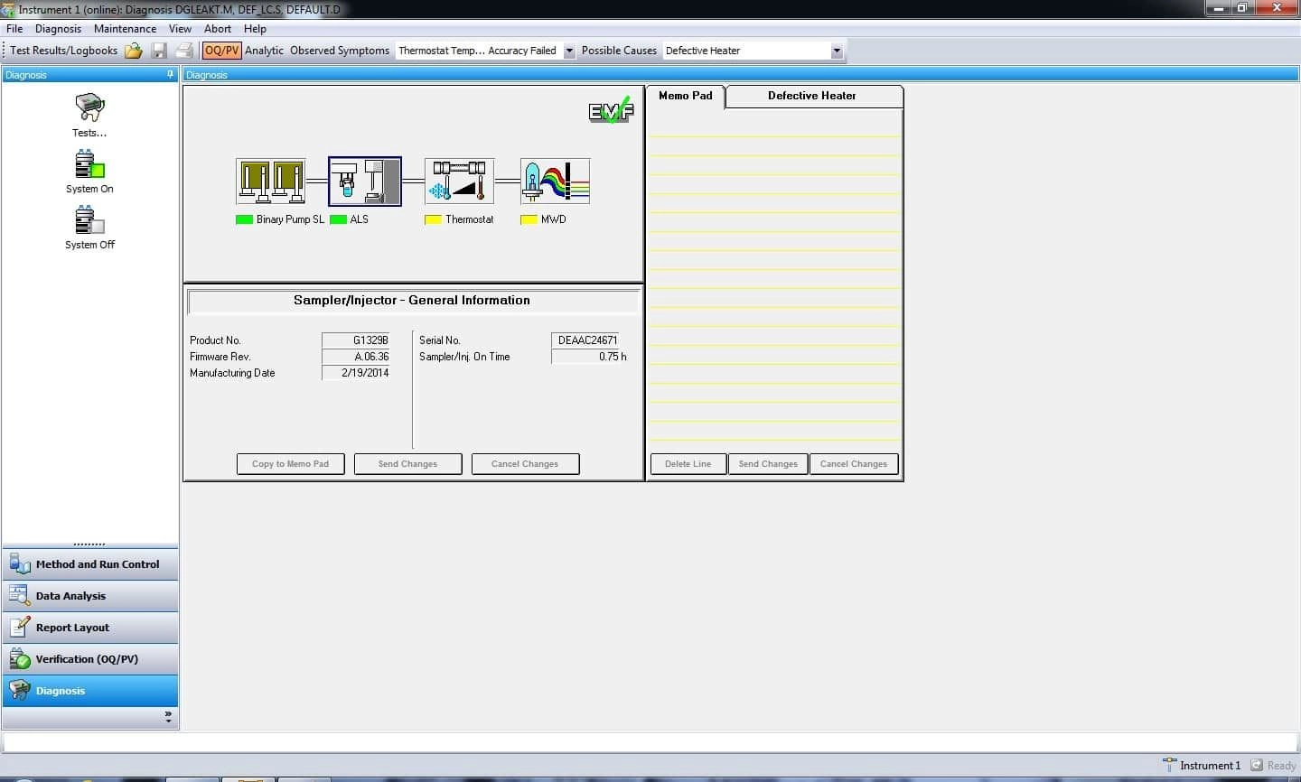1301x782 pixels.
Task: Switch to the Defective Heater tab
Action: 811,96
